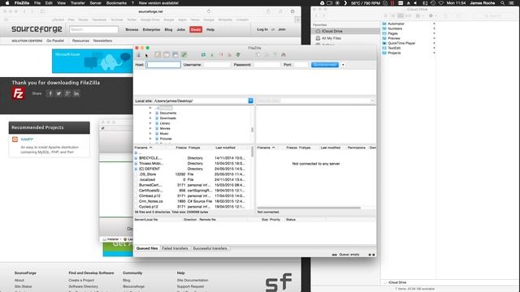The image size is (520, 292).
Task: Click the XAMPP project icon
Action: click(15, 140)
